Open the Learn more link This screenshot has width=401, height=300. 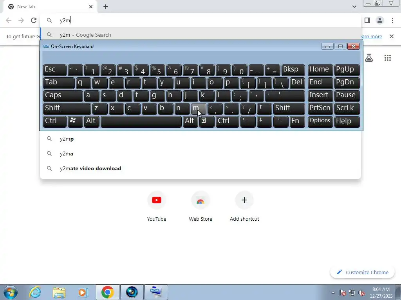pyautogui.click(x=372, y=36)
